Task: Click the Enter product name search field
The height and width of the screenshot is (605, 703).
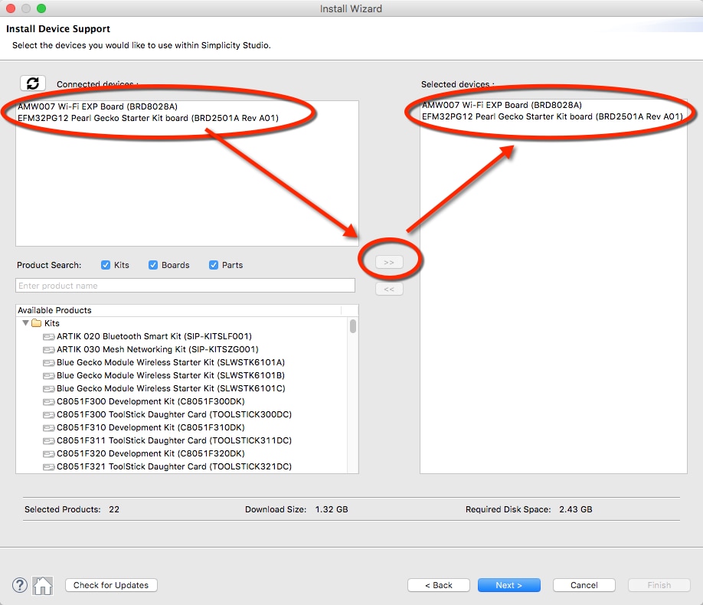Action: [185, 286]
